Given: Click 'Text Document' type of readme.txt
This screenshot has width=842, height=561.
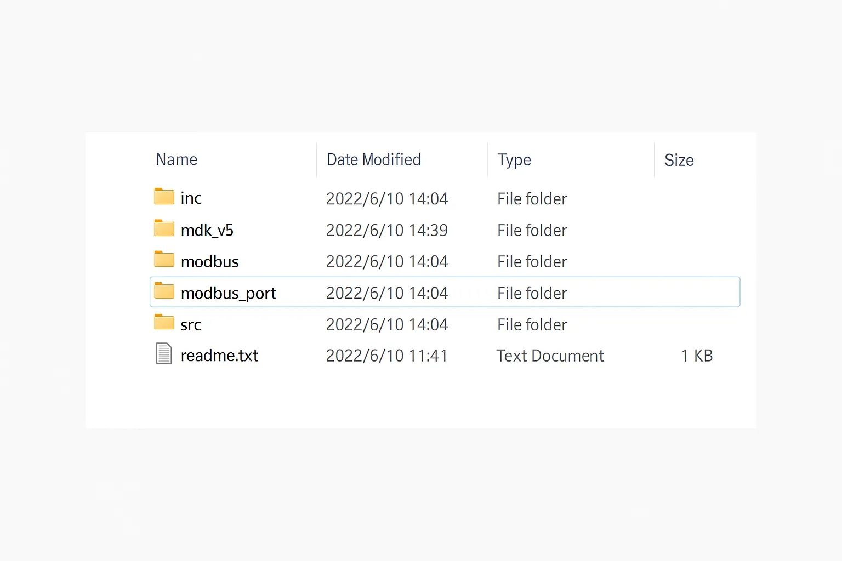Looking at the screenshot, I should pyautogui.click(x=550, y=356).
